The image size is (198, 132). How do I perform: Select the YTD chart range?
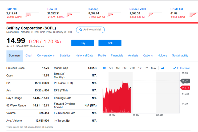132,68
